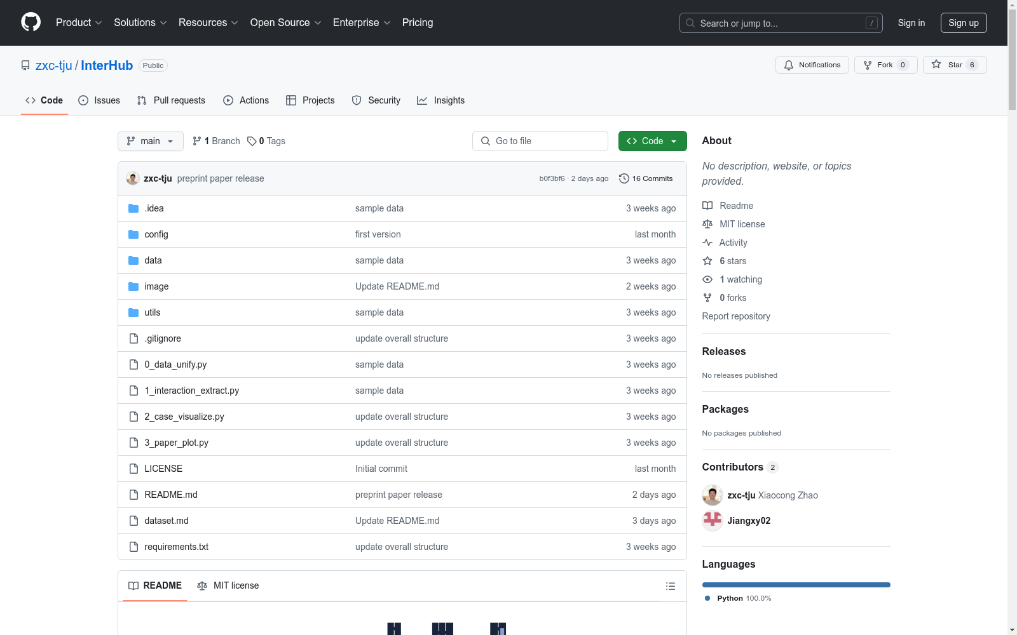Click zxc-tju avatar in Contributors
Image resolution: width=1017 pixels, height=635 pixels.
[x=713, y=495]
